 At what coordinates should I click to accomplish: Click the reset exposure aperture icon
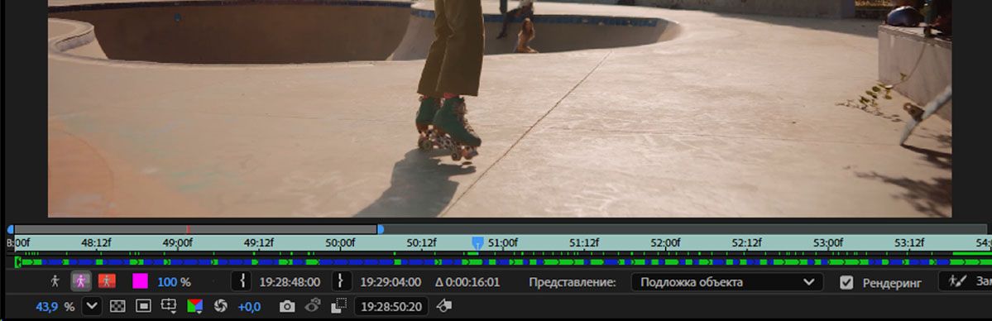click(220, 306)
